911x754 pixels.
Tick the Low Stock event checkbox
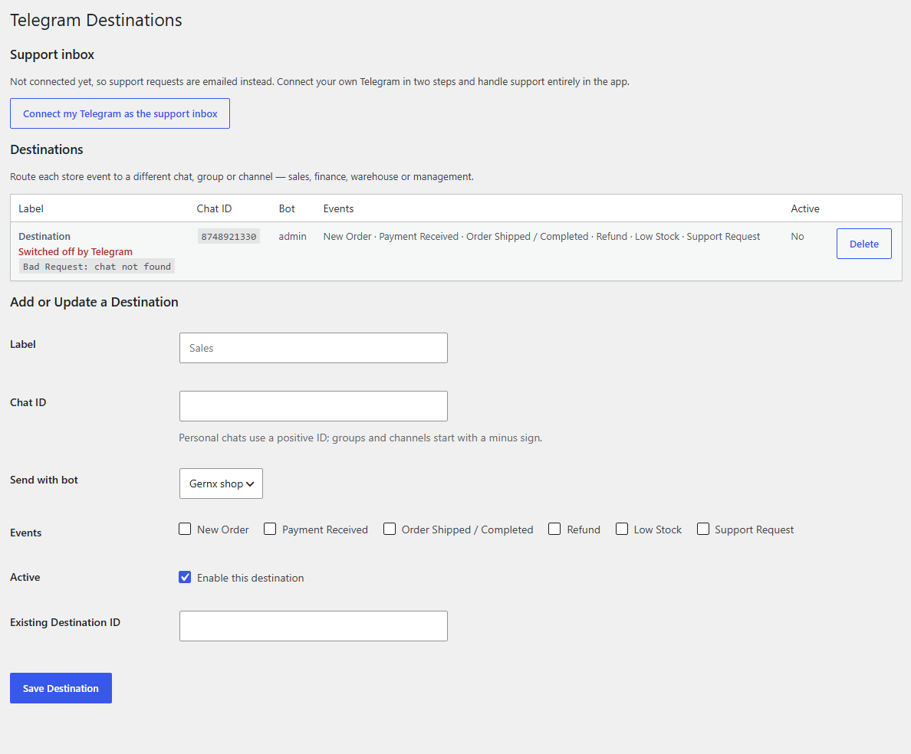pyautogui.click(x=622, y=529)
